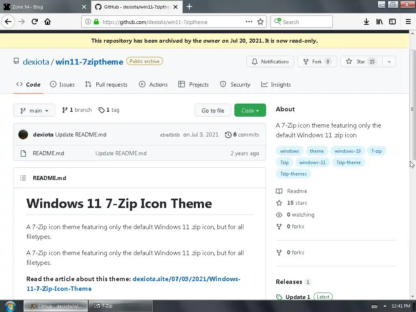This screenshot has width=416, height=312.
Task: Open page actions three-dot menu
Action: (249, 22)
